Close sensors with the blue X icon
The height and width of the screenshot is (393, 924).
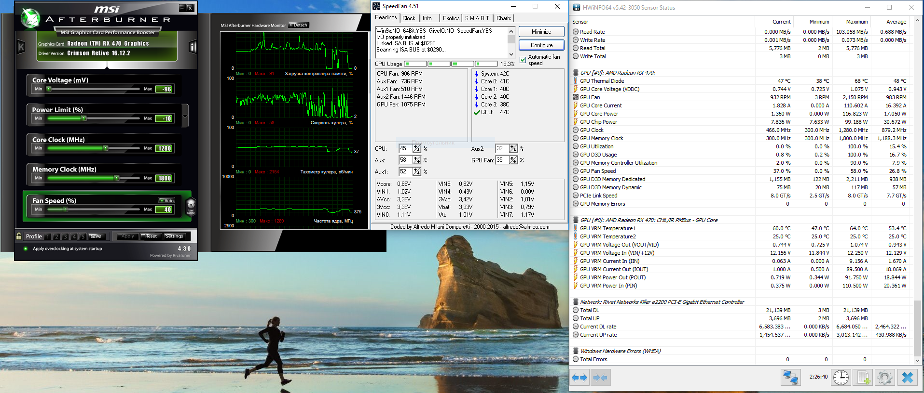click(x=907, y=378)
